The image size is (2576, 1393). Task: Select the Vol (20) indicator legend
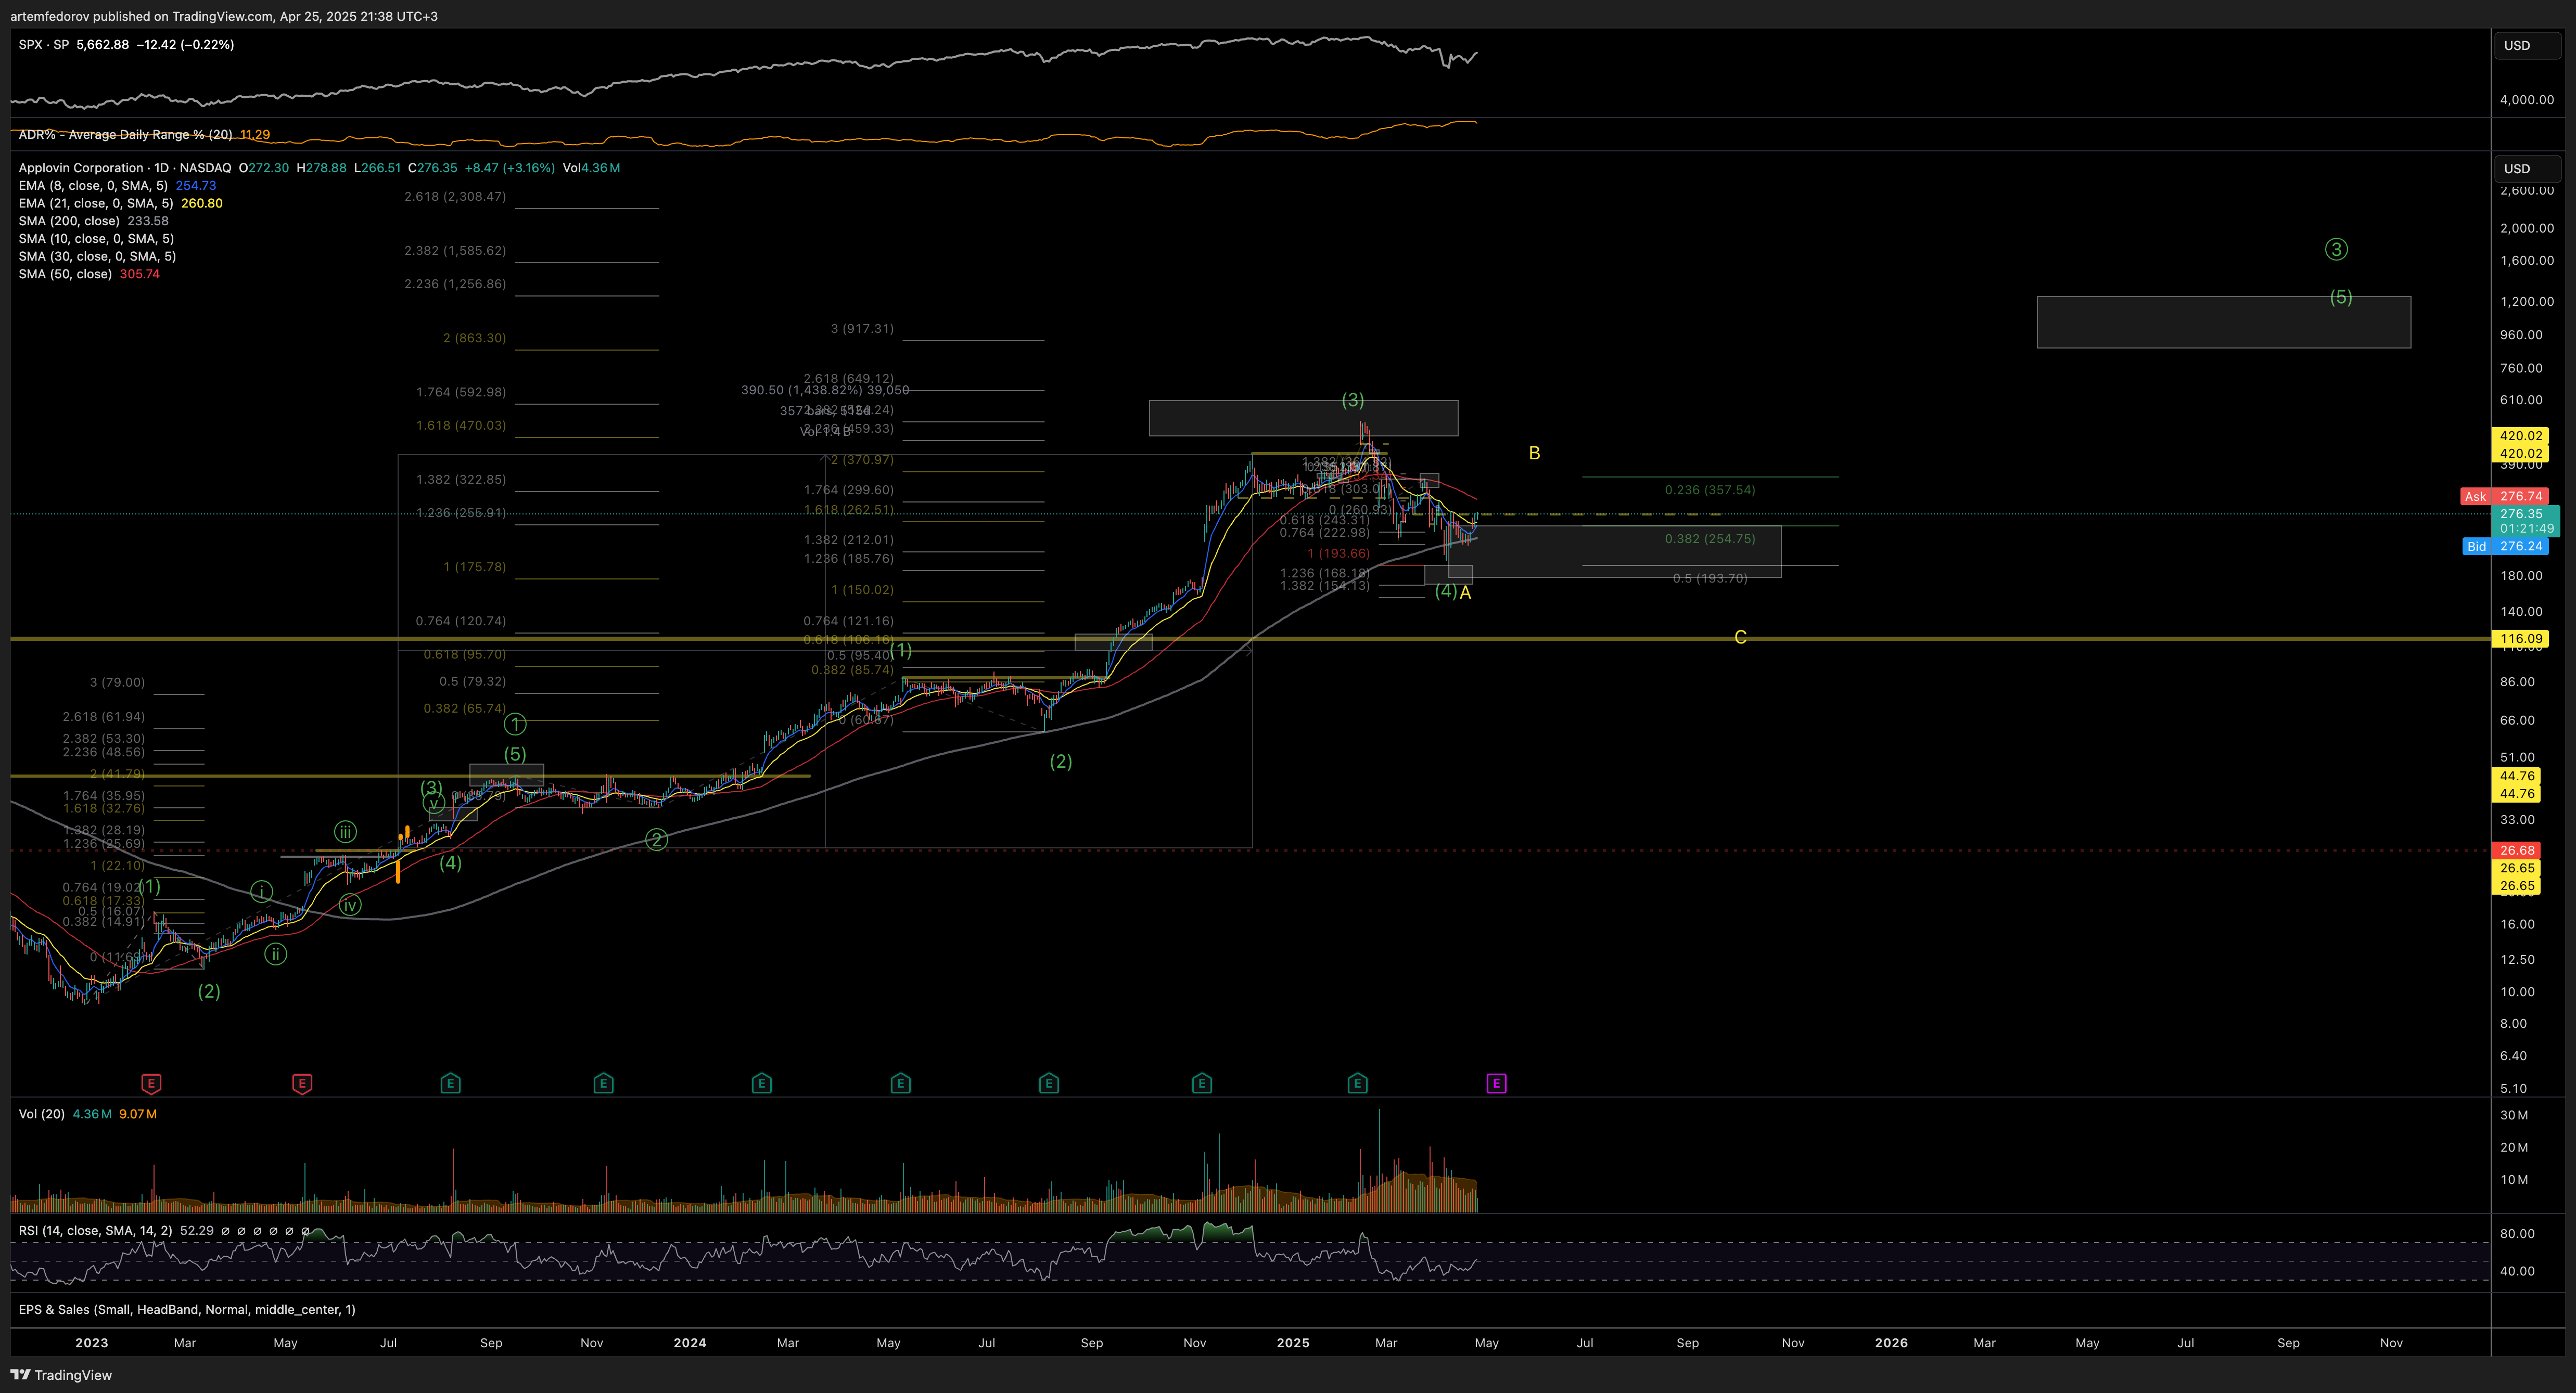click(x=41, y=1114)
